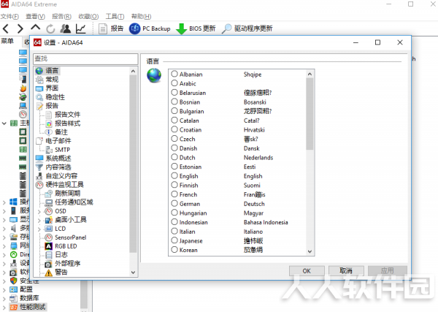Open the 报告 report toolbar button
Image resolution: width=438 pixels, height=312 pixels.
111,28
